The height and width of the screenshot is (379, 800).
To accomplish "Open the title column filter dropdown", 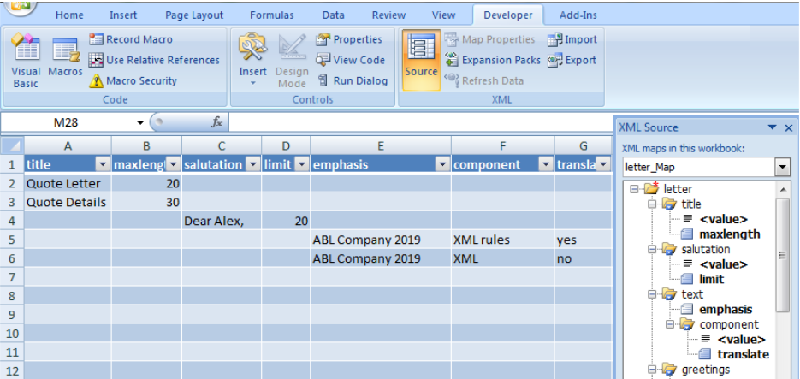I will pyautogui.click(x=103, y=164).
